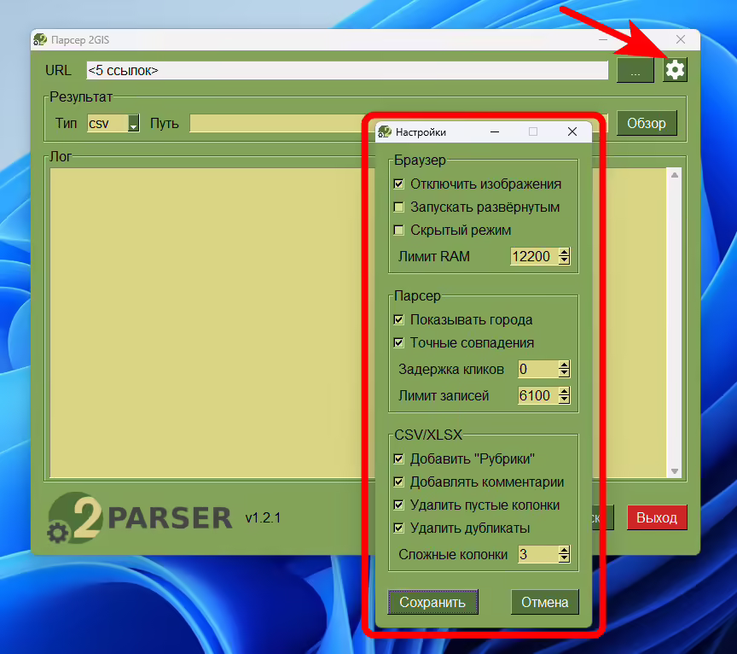Minimize the Настройки dialog window

494,131
